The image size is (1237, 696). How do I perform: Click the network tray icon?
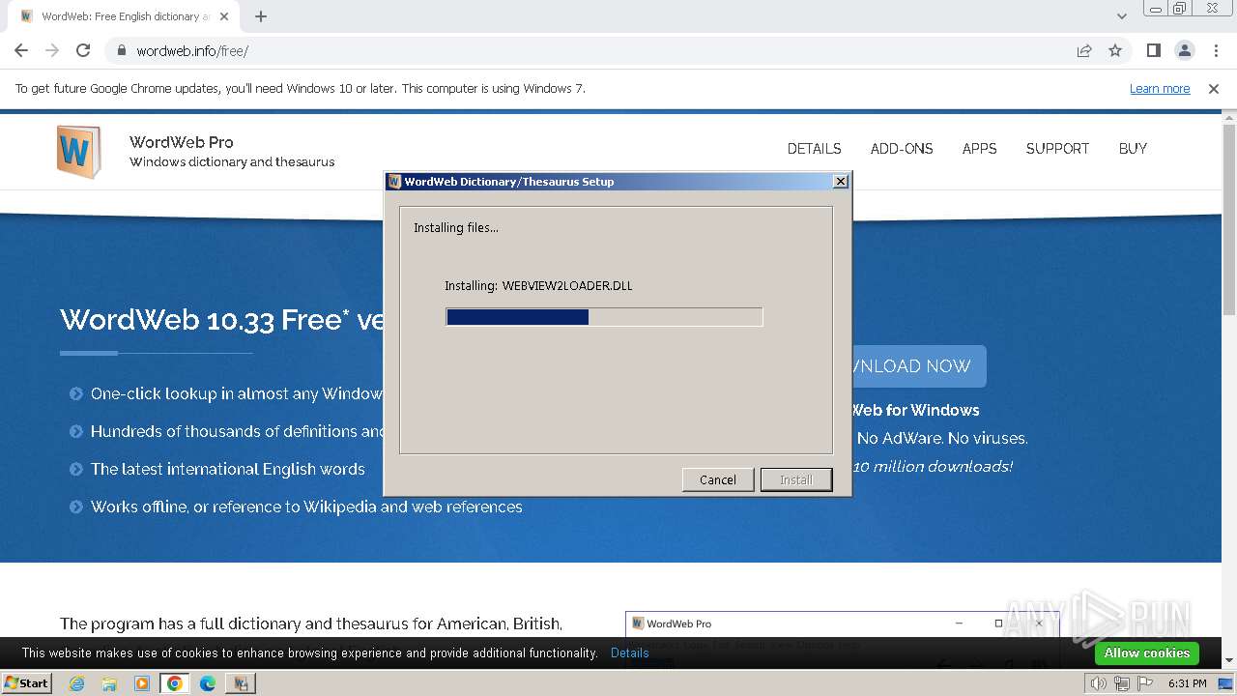point(1121,683)
